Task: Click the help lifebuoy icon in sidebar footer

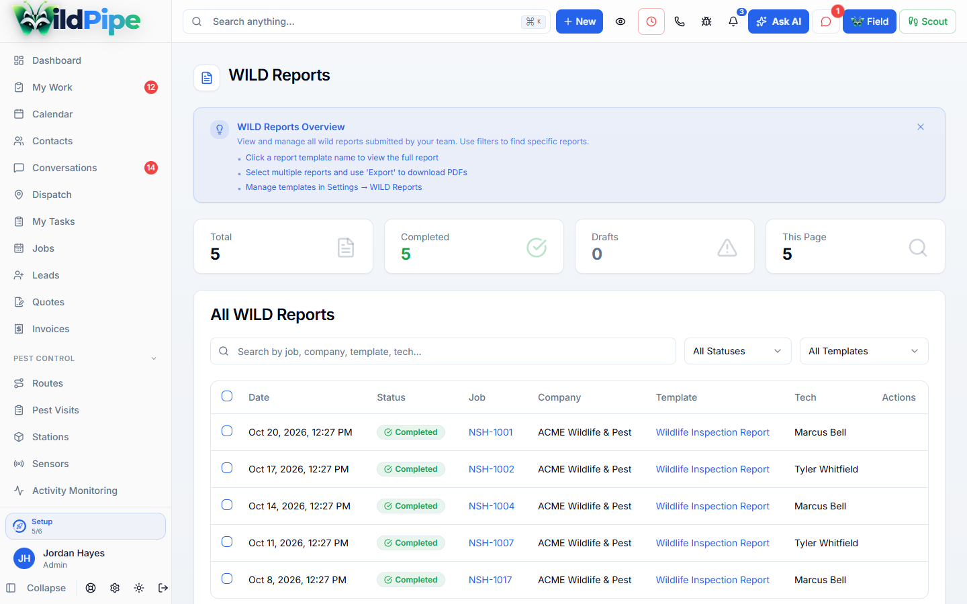Action: click(91, 588)
